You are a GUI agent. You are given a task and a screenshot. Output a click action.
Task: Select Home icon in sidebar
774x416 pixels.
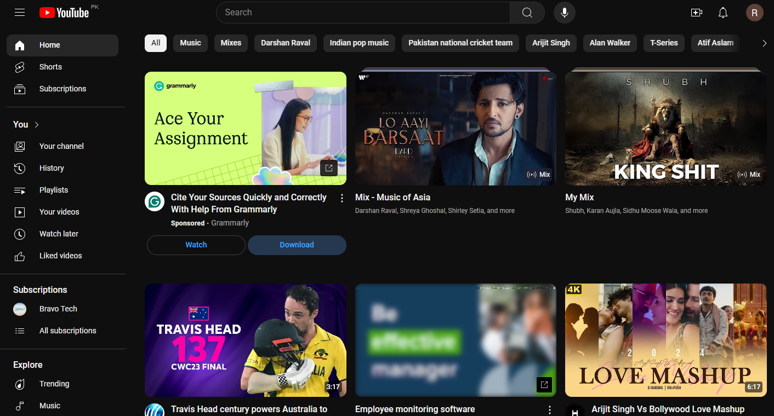point(20,45)
